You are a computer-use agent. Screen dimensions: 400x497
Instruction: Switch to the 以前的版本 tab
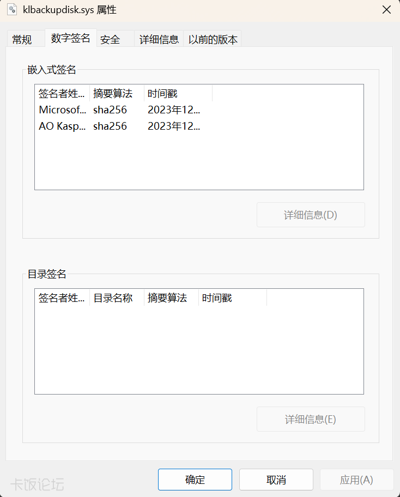(213, 39)
